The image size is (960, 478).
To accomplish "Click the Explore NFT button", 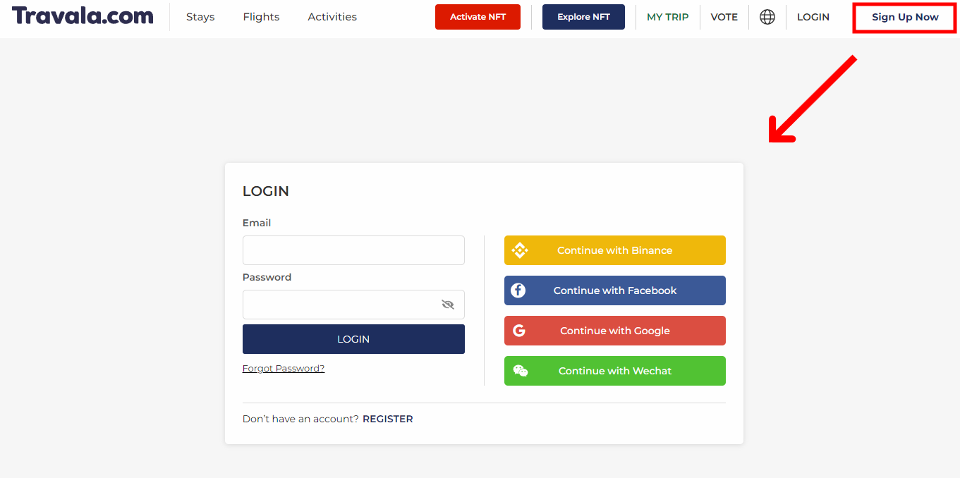I will 583,17.
